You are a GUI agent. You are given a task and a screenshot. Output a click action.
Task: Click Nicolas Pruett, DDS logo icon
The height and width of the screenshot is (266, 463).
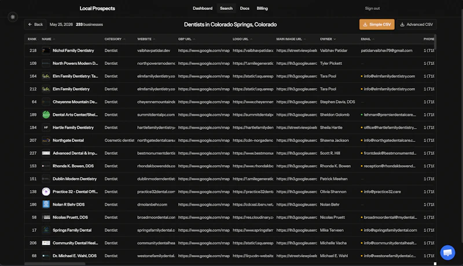[x=46, y=217]
